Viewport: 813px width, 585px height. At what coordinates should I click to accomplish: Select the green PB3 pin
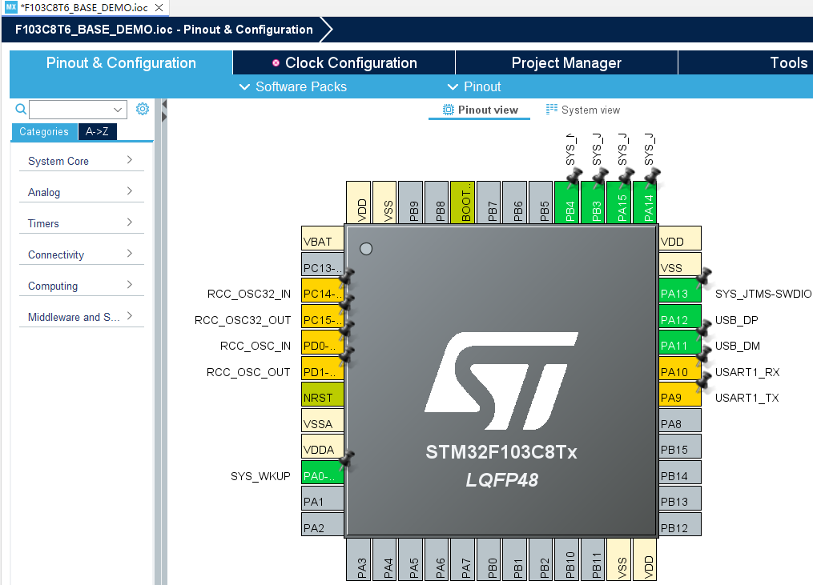pos(594,202)
